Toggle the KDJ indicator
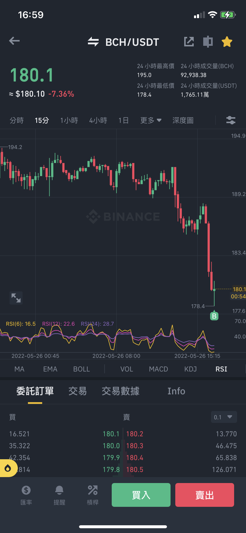This screenshot has width=246, height=533. [191, 369]
